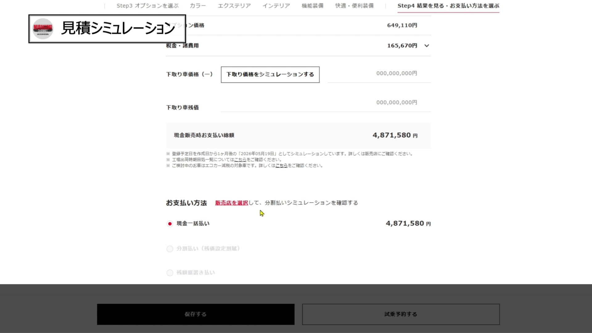Viewport: 592px width, 333px height.
Task: Go to Step3 オプションを選ぶ tab
Action: tap(147, 6)
